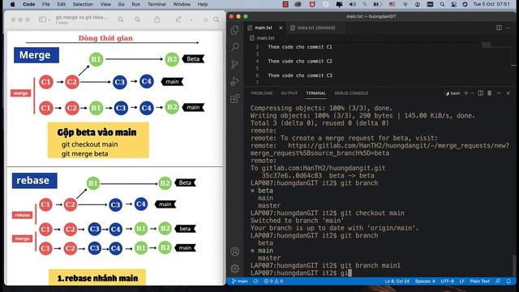
Task: Open the Extensions view
Action: pos(234,98)
